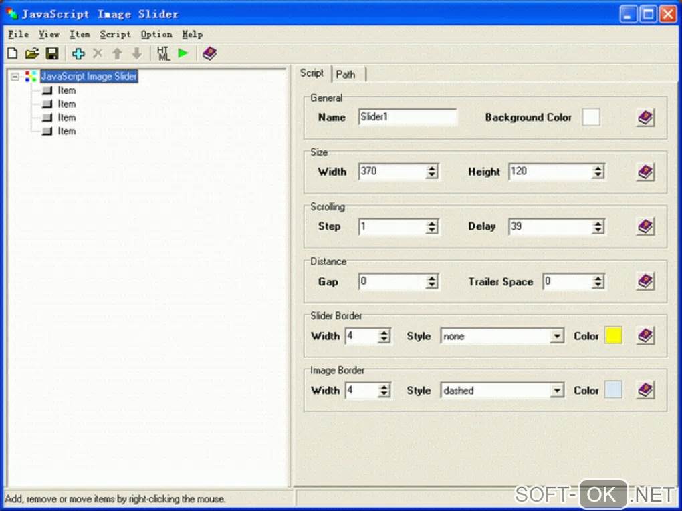The width and height of the screenshot is (682, 511).
Task: Decrease the Scrolling Delay spinner value
Action: coord(598,230)
